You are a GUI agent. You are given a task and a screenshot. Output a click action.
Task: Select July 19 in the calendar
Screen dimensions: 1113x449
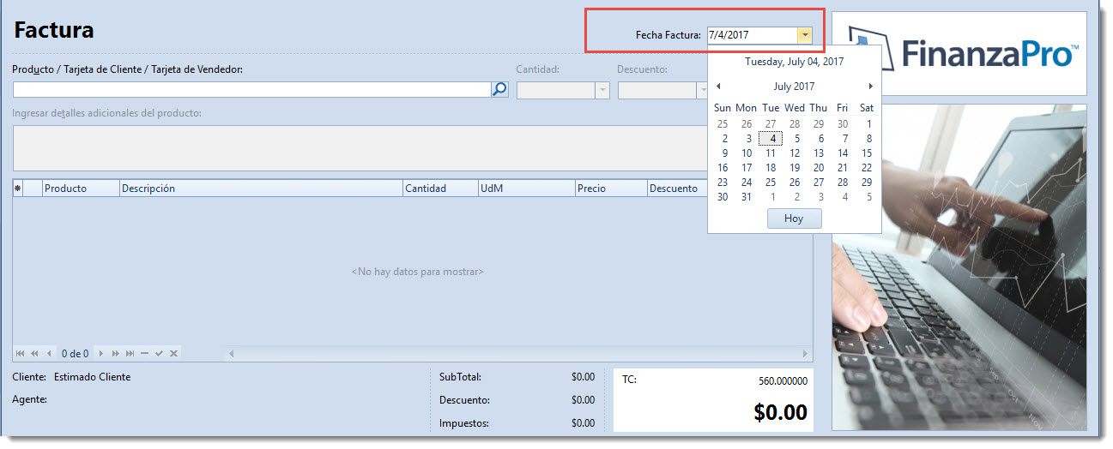point(795,168)
